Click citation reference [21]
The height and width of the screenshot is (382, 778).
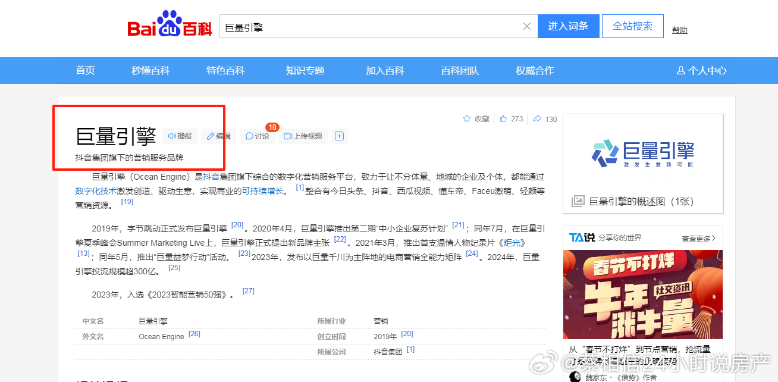[x=458, y=225]
